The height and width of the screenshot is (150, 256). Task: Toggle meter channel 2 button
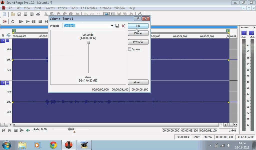[x=251, y=33]
